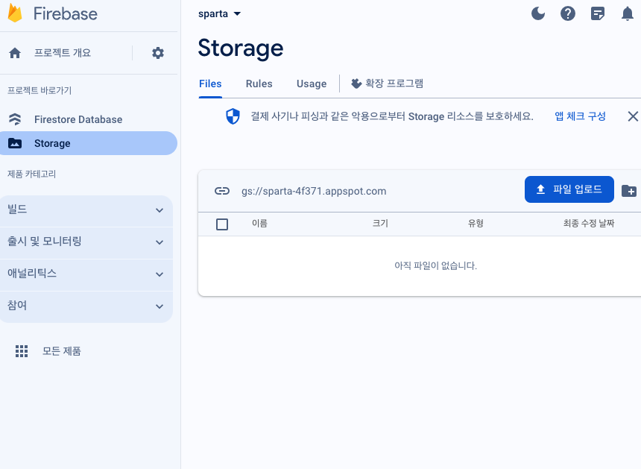Click the extensions puzzle icon

click(356, 84)
